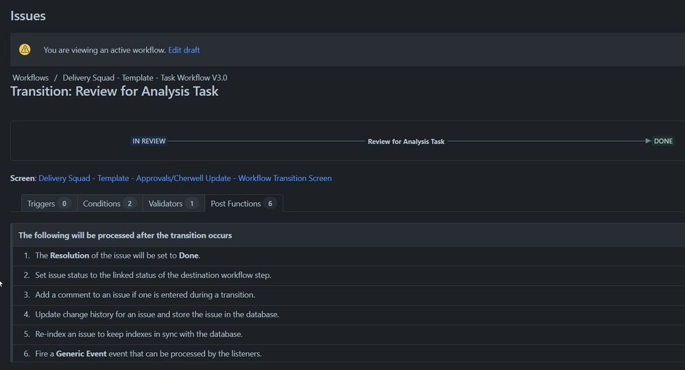Open the Edit draft link

click(x=184, y=50)
